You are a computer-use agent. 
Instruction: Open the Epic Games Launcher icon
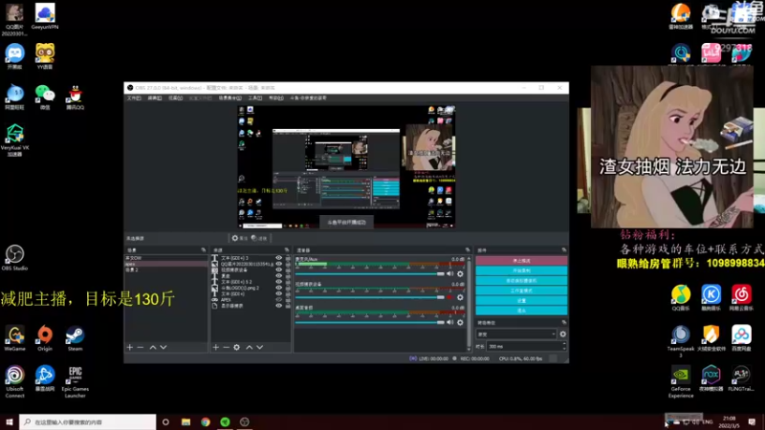[76, 382]
